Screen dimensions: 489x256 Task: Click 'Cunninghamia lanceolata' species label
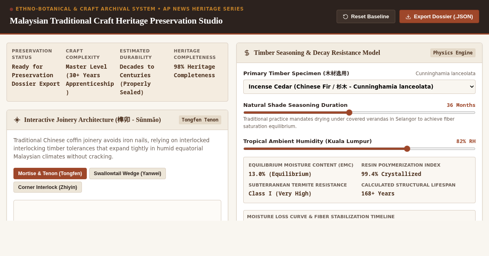click(x=445, y=74)
